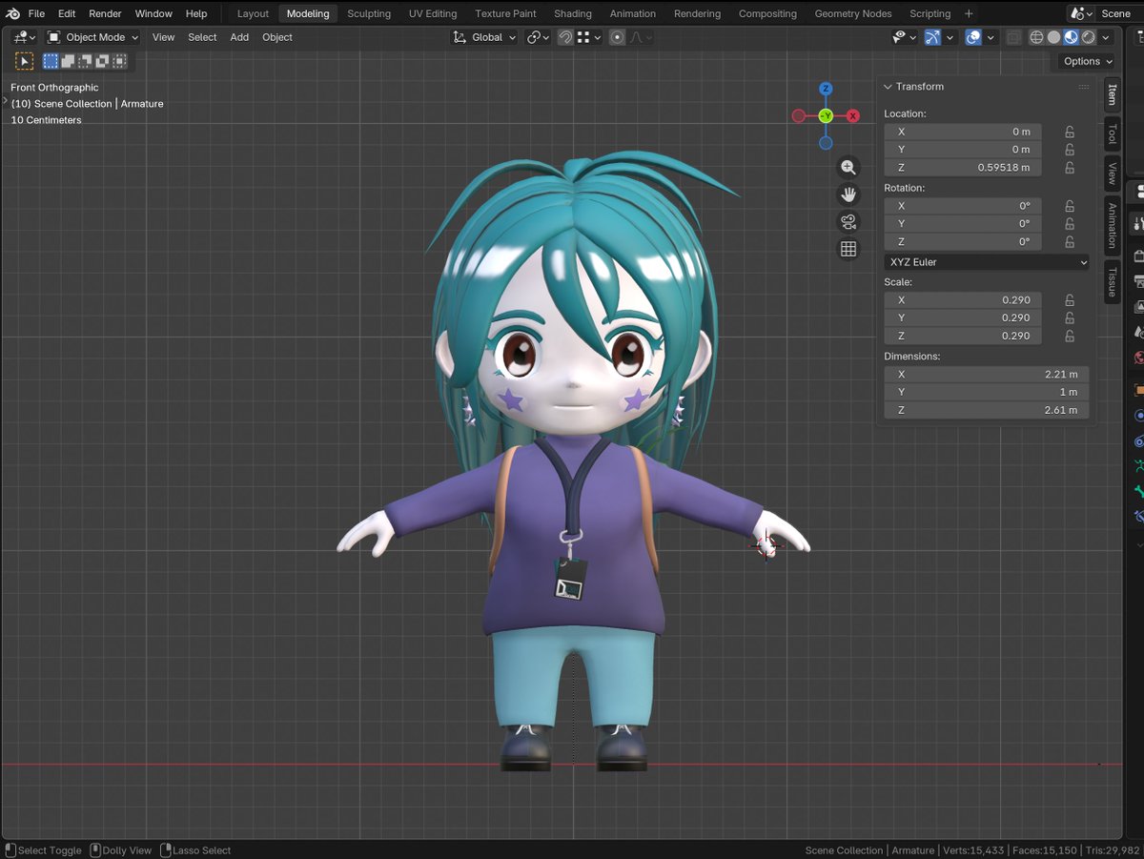
Task: Open the File menu
Action: click(36, 13)
